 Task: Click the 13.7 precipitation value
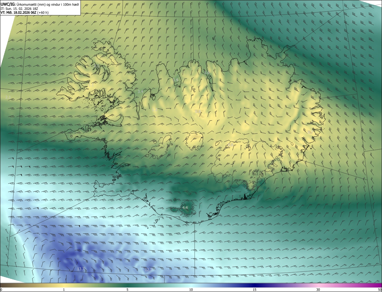tap(81, 269)
